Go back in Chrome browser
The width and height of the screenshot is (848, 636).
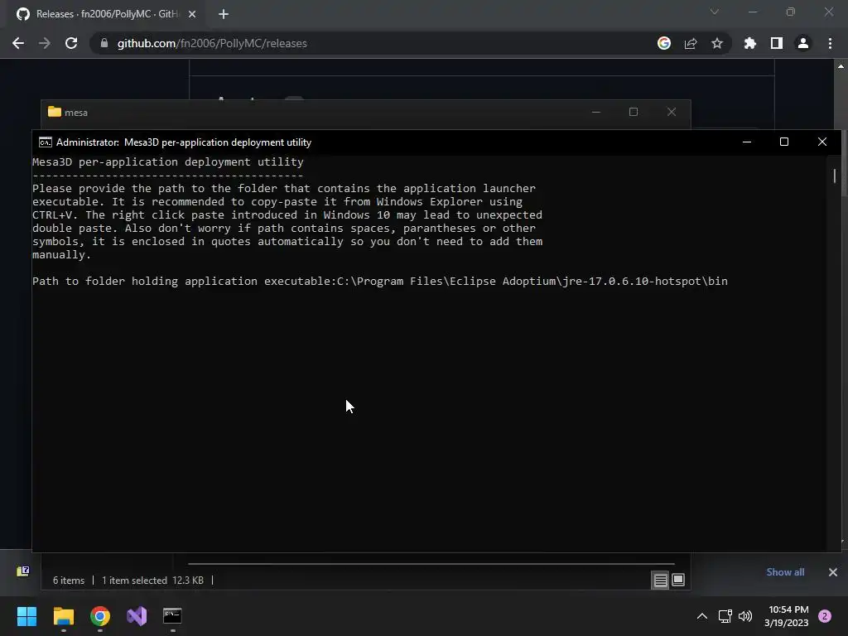[18, 43]
